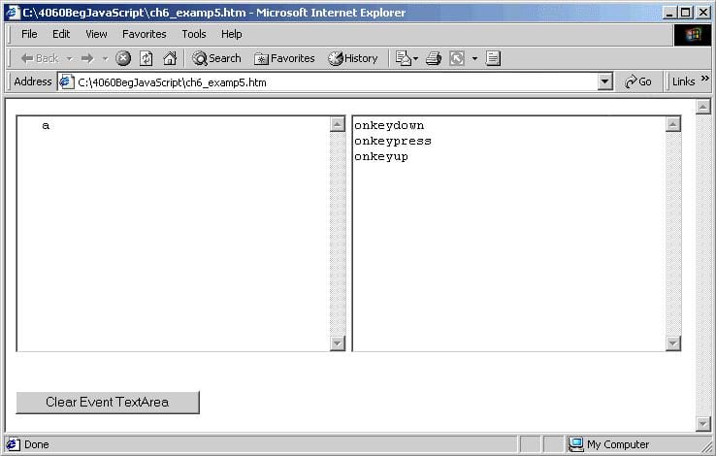Stop page loading with Stop icon

123,58
